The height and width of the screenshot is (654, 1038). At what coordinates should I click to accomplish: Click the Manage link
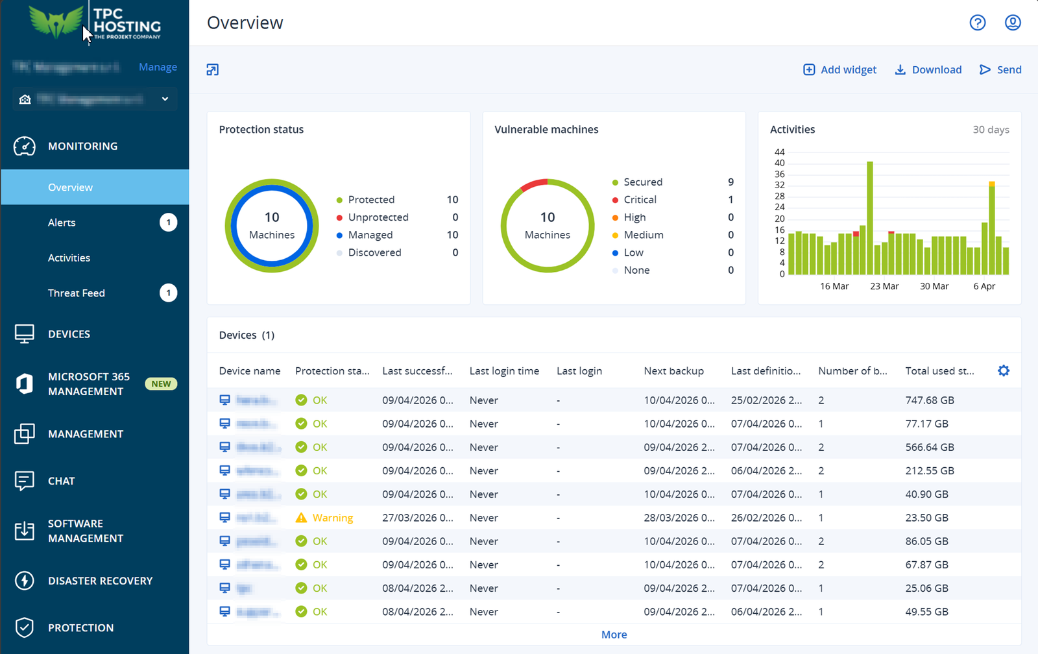coord(158,67)
